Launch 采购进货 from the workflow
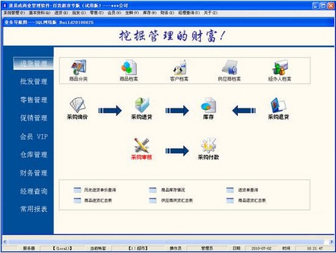The width and height of the screenshot is (336, 253). tap(141, 108)
